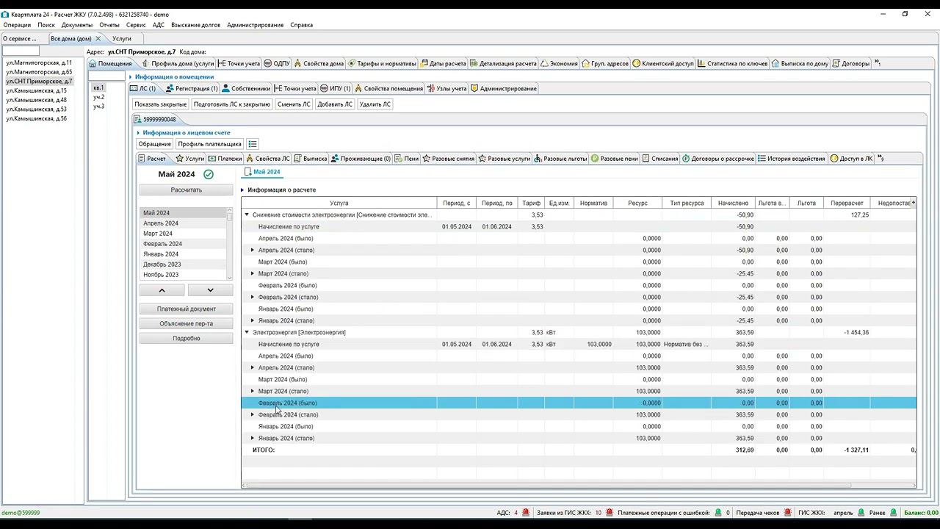940x529 pixels.
Task: Expand Март 2024 (стало) under Снижение стоимости
Action: (x=253, y=273)
